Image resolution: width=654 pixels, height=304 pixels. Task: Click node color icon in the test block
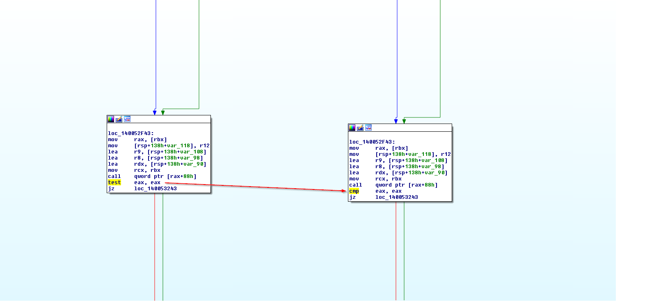111,119
